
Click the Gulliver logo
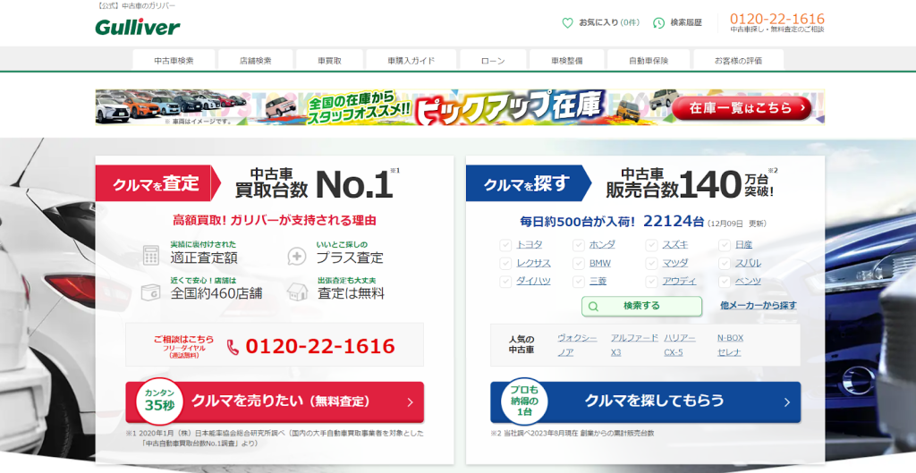137,27
